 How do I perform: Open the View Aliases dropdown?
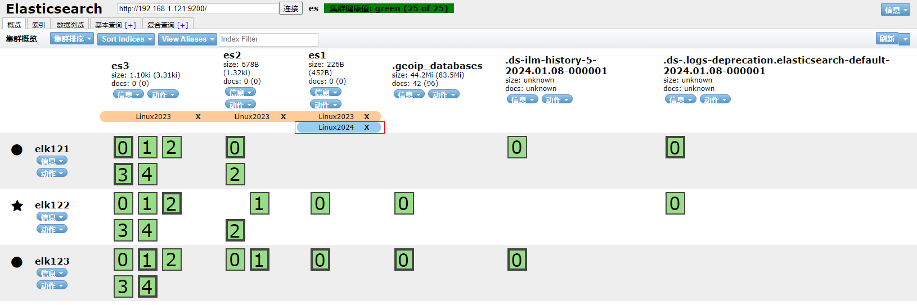(187, 39)
